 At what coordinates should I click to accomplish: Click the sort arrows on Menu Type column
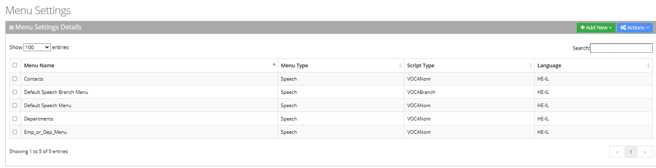point(400,65)
